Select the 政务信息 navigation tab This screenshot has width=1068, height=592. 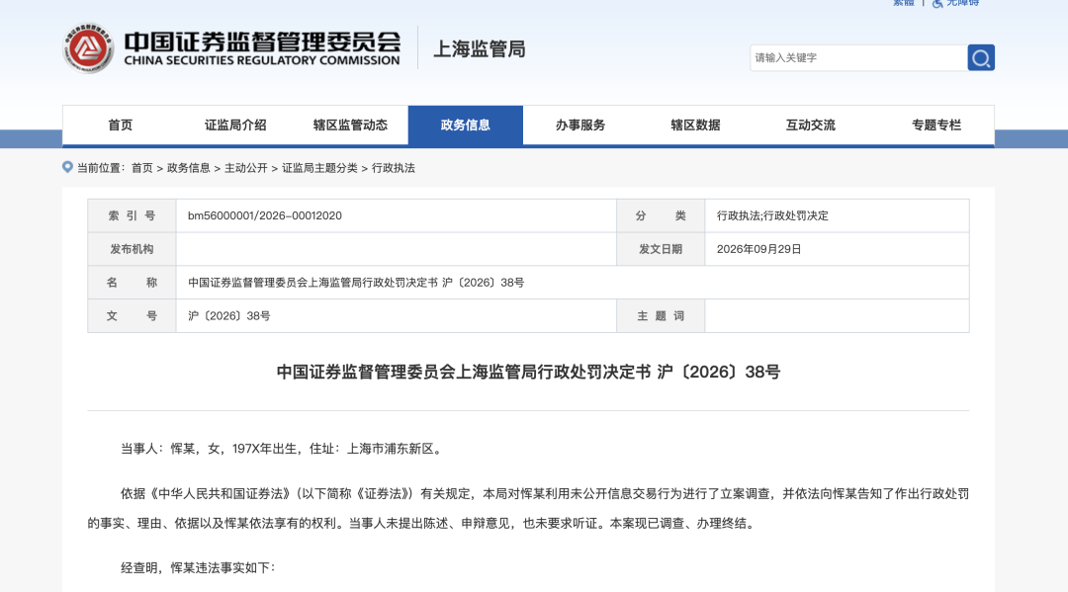[465, 126]
